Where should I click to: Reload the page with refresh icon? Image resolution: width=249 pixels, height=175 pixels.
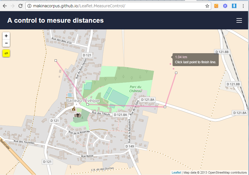(x=20, y=6)
